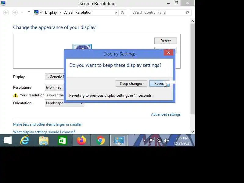Image resolution: width=244 pixels, height=183 pixels.
Task: Open Action Center flag icon
Action: click(x=152, y=141)
